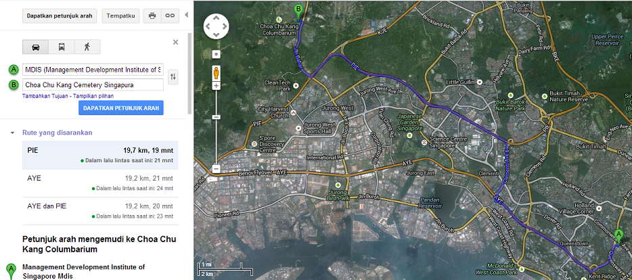
Task: Click Pandan Reservoir label on map
Action: click(x=431, y=203)
